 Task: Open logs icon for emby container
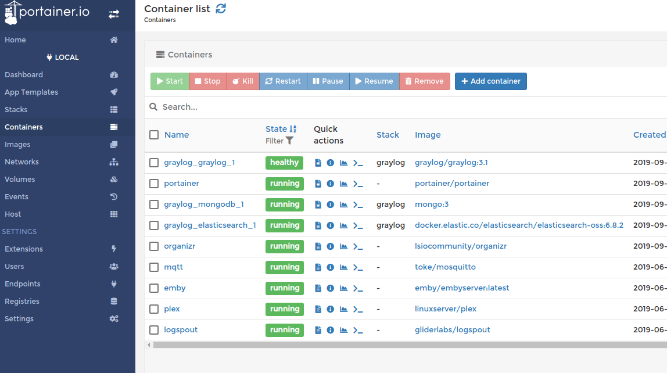tap(318, 288)
